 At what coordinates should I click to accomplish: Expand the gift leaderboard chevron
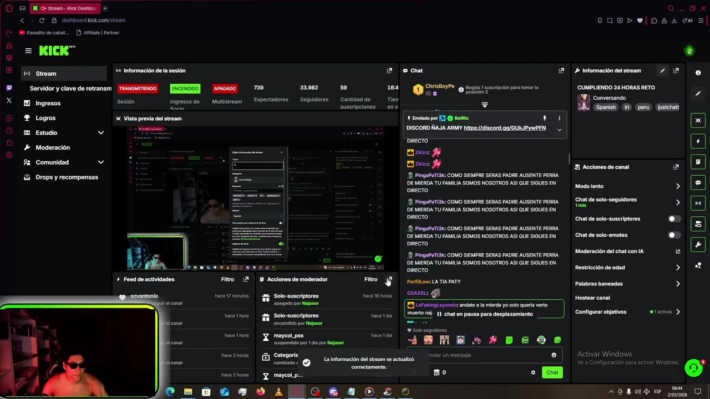[485, 105]
